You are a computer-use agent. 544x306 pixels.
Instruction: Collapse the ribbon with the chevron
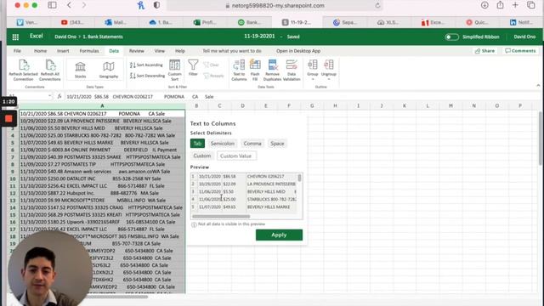click(538, 85)
